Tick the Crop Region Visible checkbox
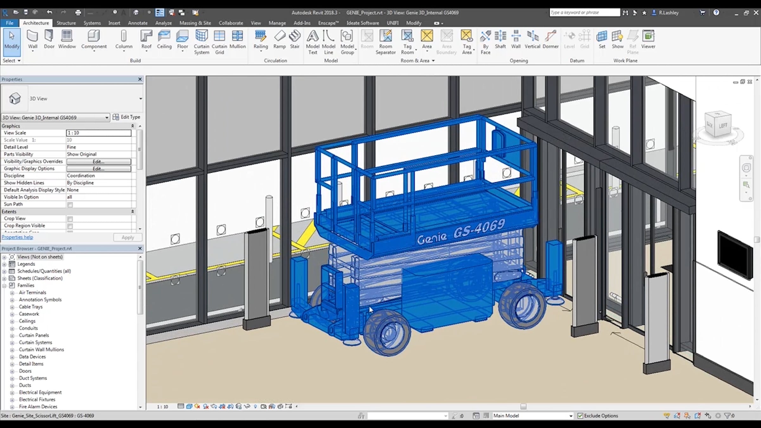Viewport: 761px width, 428px height. click(70, 226)
